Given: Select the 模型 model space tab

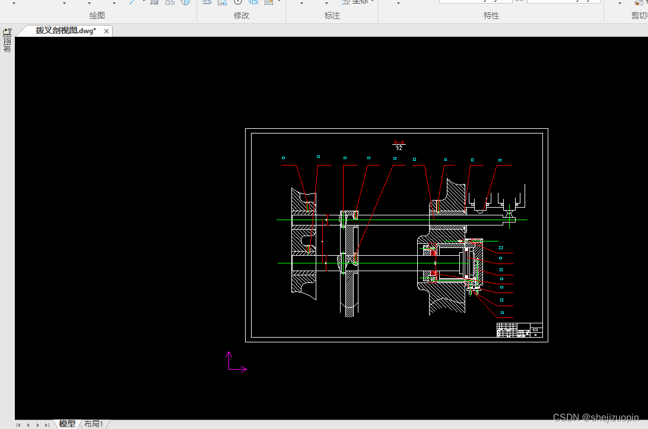Looking at the screenshot, I should pos(67,424).
